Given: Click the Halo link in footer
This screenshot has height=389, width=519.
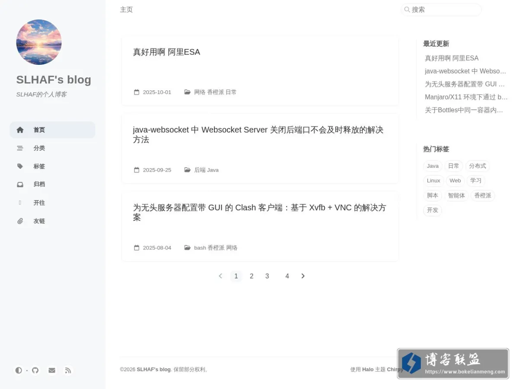Looking at the screenshot, I should click(x=368, y=370).
